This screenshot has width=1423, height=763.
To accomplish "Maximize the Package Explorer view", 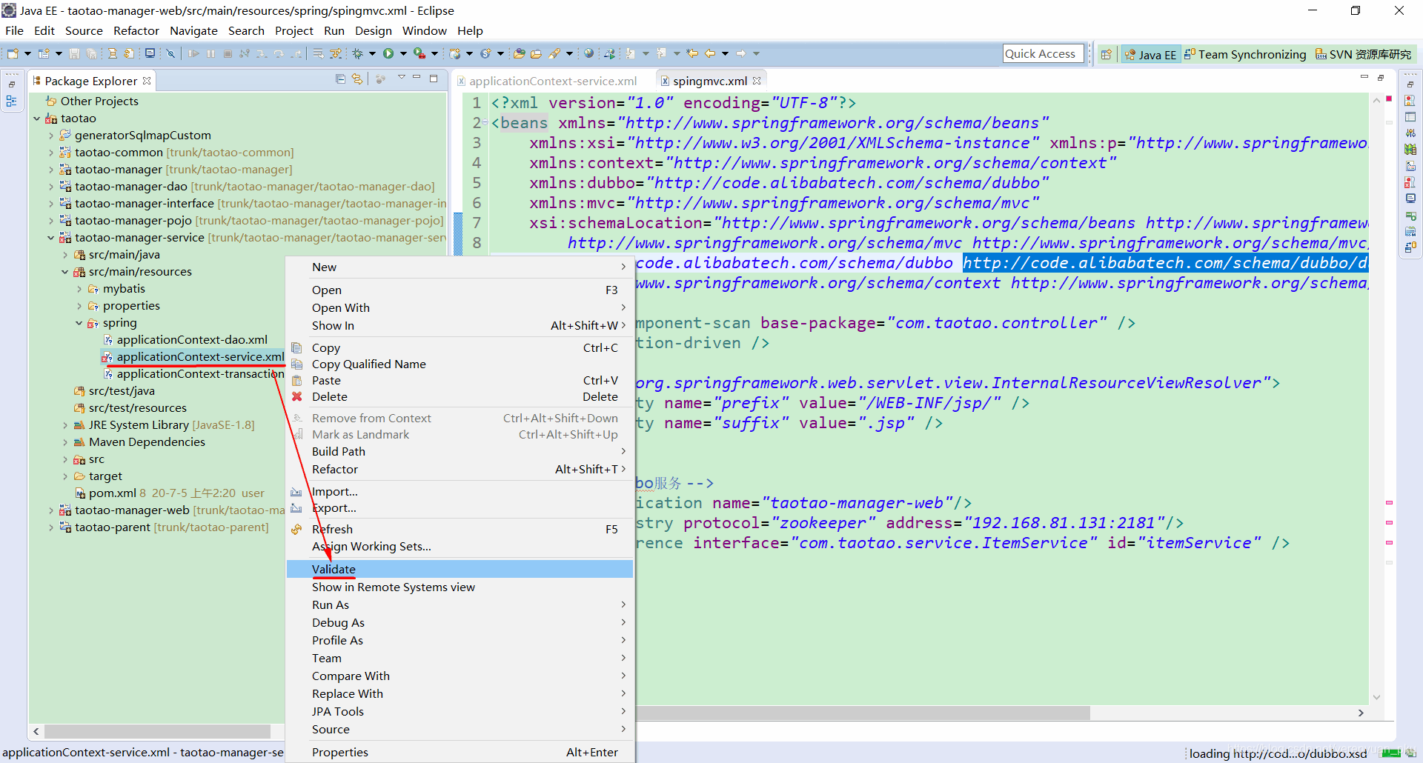I will (x=434, y=78).
